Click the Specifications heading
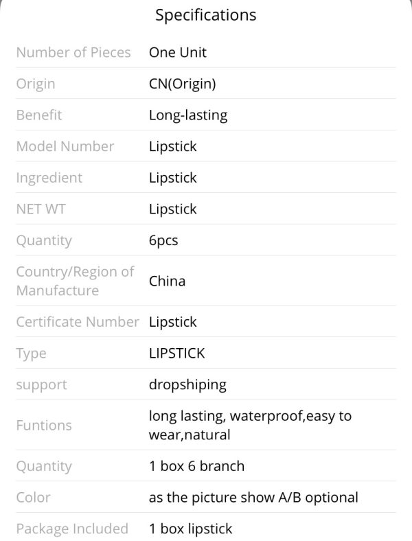This screenshot has height=541, width=412. (205, 16)
